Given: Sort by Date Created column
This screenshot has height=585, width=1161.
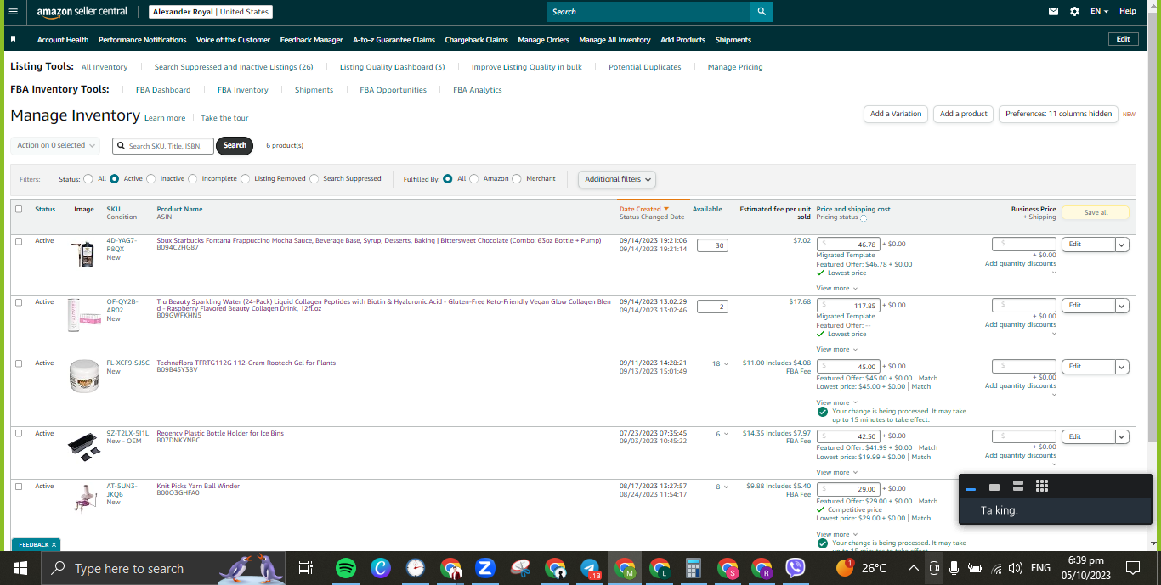Looking at the screenshot, I should pyautogui.click(x=643, y=209).
